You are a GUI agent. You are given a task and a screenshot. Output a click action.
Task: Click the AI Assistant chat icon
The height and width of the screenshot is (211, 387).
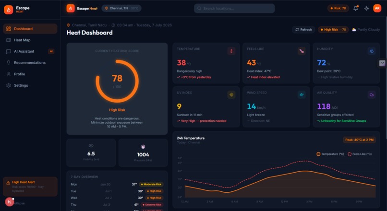[8, 51]
